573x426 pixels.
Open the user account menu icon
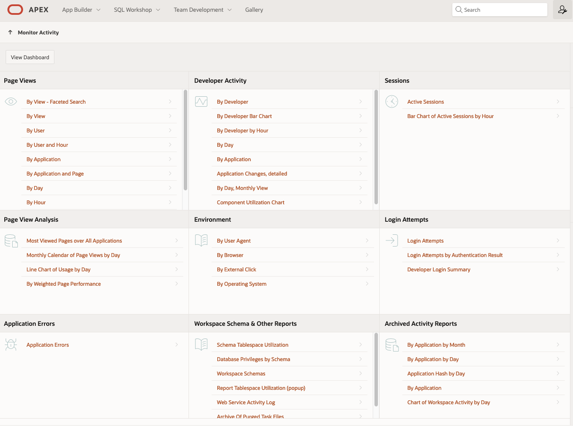tap(563, 9)
